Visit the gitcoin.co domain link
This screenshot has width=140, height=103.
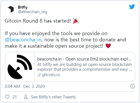tap(51, 75)
